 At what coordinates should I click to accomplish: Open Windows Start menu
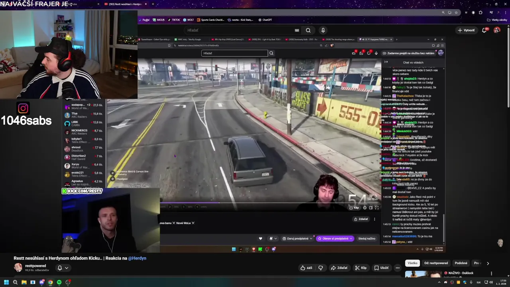pyautogui.click(x=6, y=282)
